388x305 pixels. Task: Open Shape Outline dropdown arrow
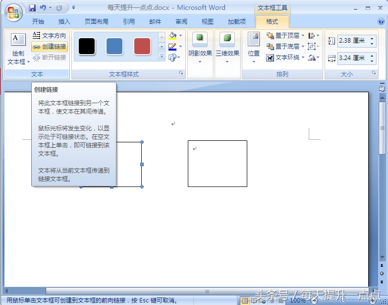(181, 47)
